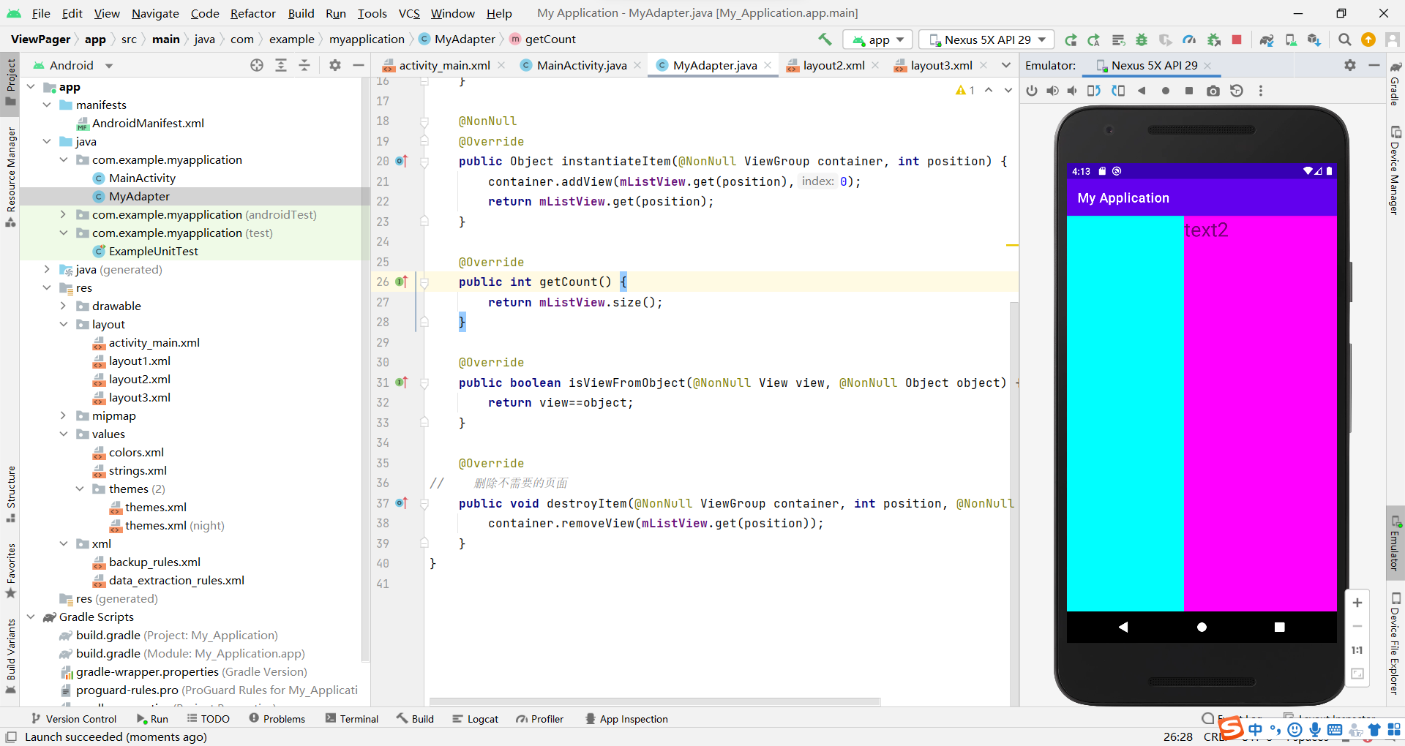
Task: Open the Refactor menu
Action: coord(252,13)
